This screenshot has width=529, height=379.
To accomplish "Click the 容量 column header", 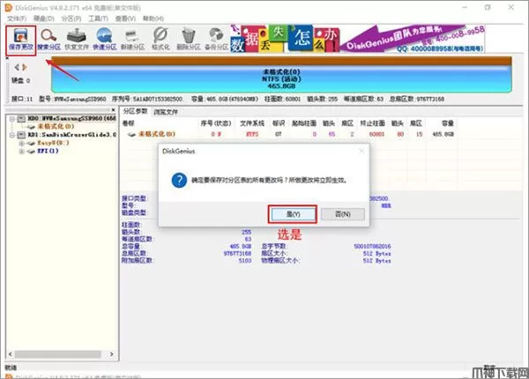I will pos(448,123).
